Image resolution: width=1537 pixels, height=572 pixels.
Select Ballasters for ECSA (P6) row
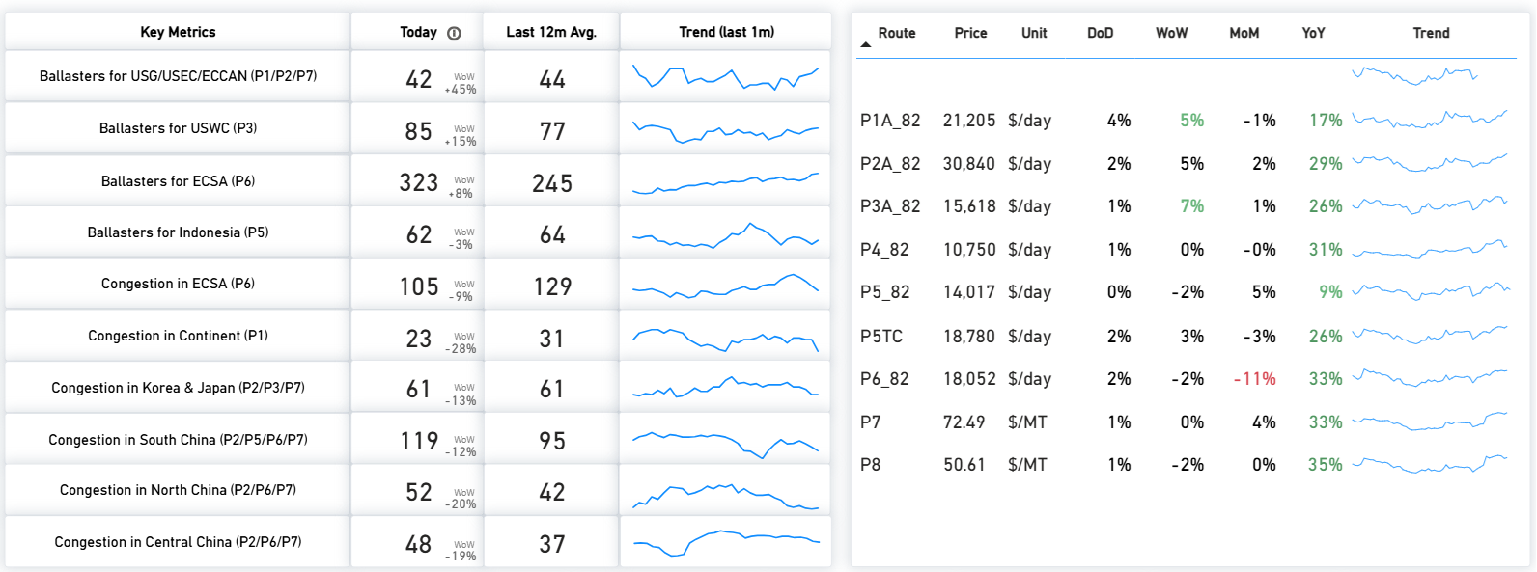coord(418,180)
